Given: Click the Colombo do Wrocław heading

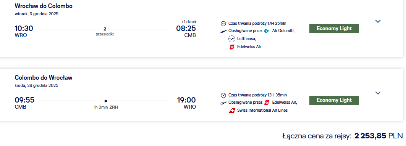Looking at the screenshot, I should (x=44, y=77).
